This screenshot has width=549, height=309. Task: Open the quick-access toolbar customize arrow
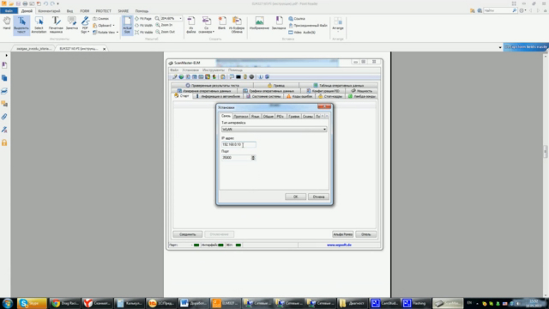58,3
